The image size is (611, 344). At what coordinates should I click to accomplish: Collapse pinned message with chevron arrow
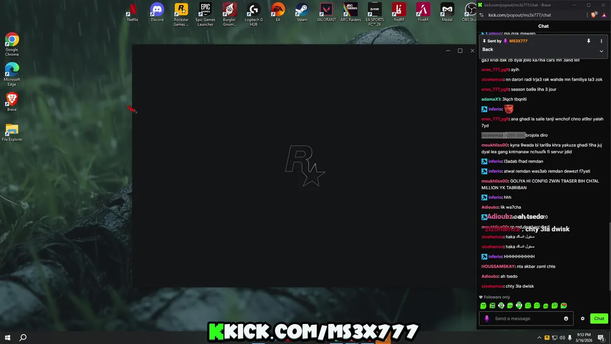point(601,51)
